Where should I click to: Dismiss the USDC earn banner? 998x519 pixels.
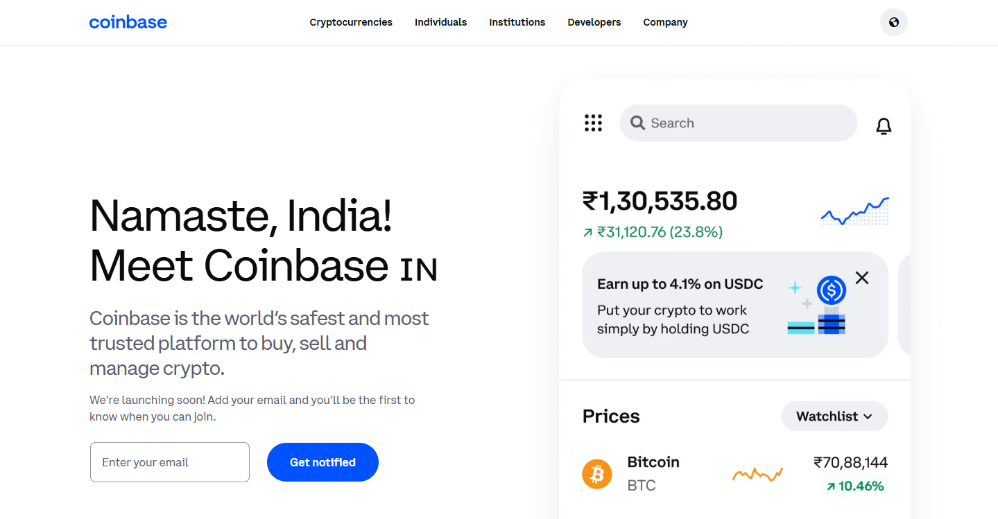861,277
